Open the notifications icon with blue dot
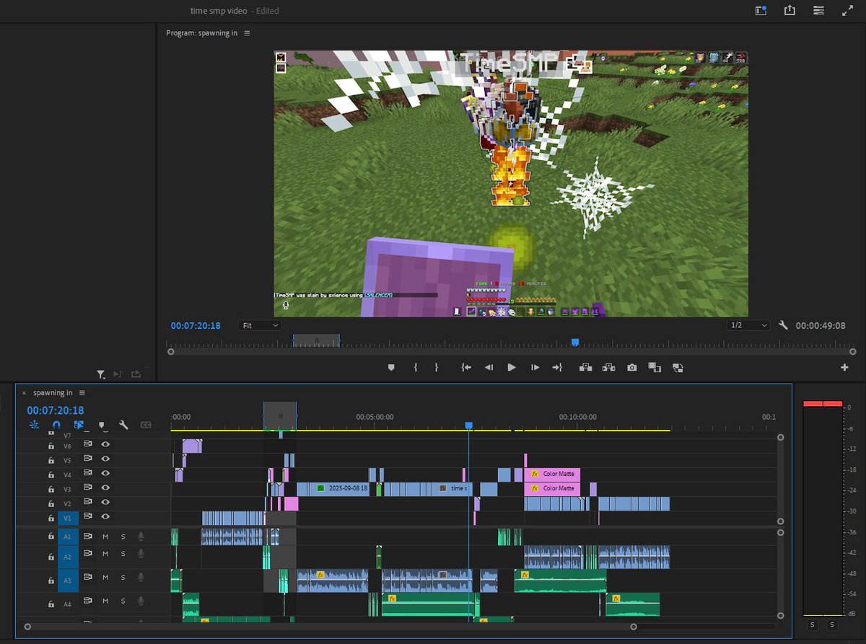The width and height of the screenshot is (866, 644). (x=761, y=10)
